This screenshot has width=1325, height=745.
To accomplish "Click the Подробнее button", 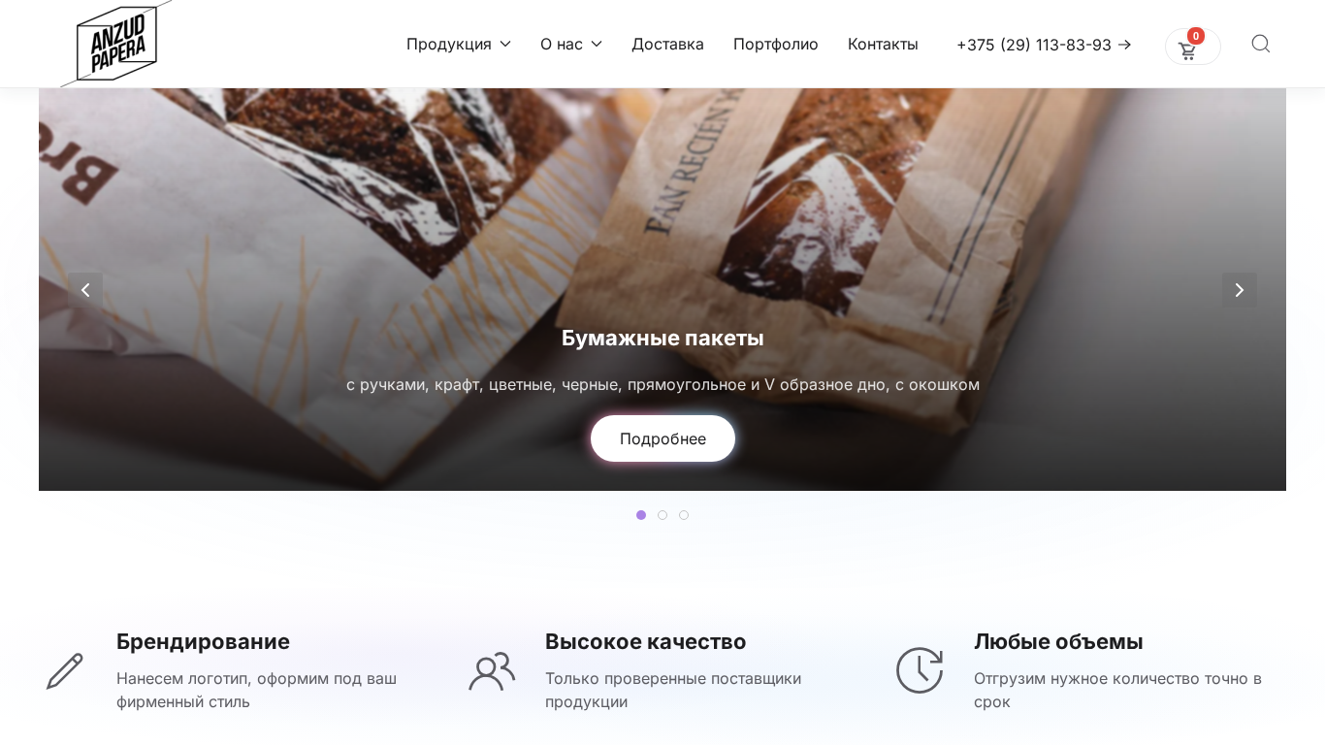I will [x=662, y=438].
